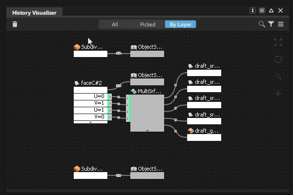The image size is (293, 195).
Task: Open the panel list menu icon
Action: pyautogui.click(x=262, y=11)
